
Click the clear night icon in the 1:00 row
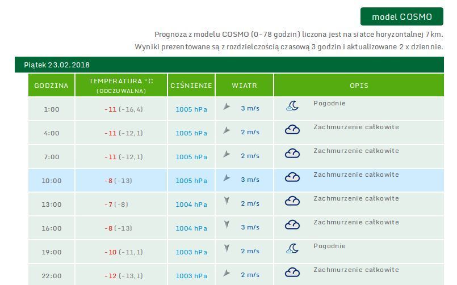click(292, 106)
